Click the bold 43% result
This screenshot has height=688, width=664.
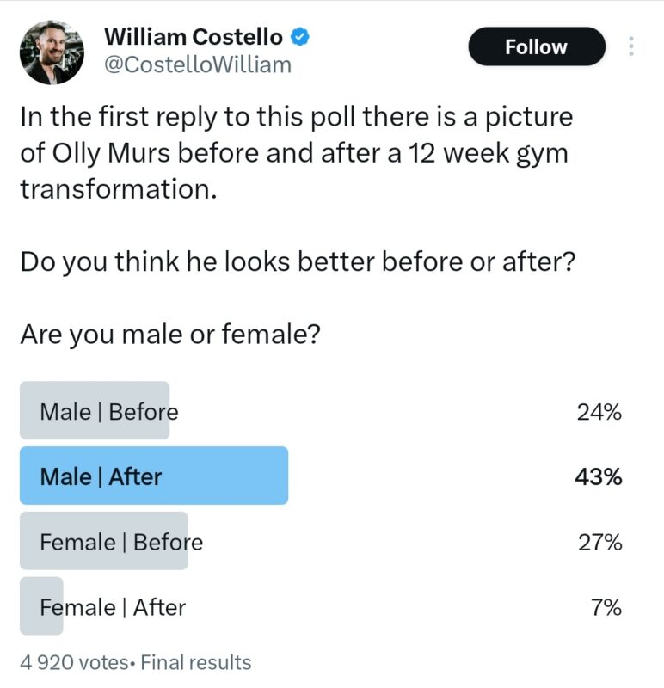[x=598, y=476]
